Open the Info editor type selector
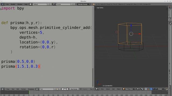 [3, 4]
